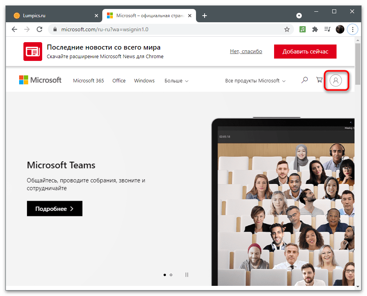Go back using browser back arrow
The width and height of the screenshot is (367, 296).
[x=14, y=29]
